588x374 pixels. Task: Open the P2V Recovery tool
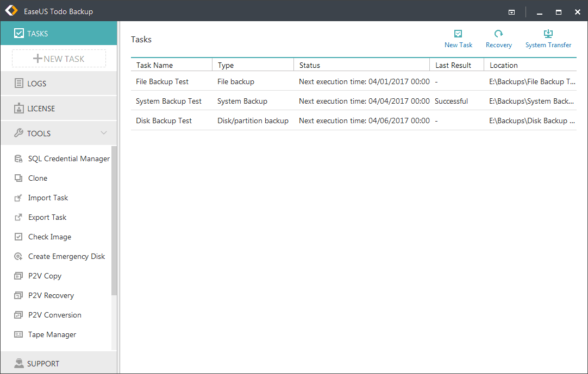click(51, 295)
